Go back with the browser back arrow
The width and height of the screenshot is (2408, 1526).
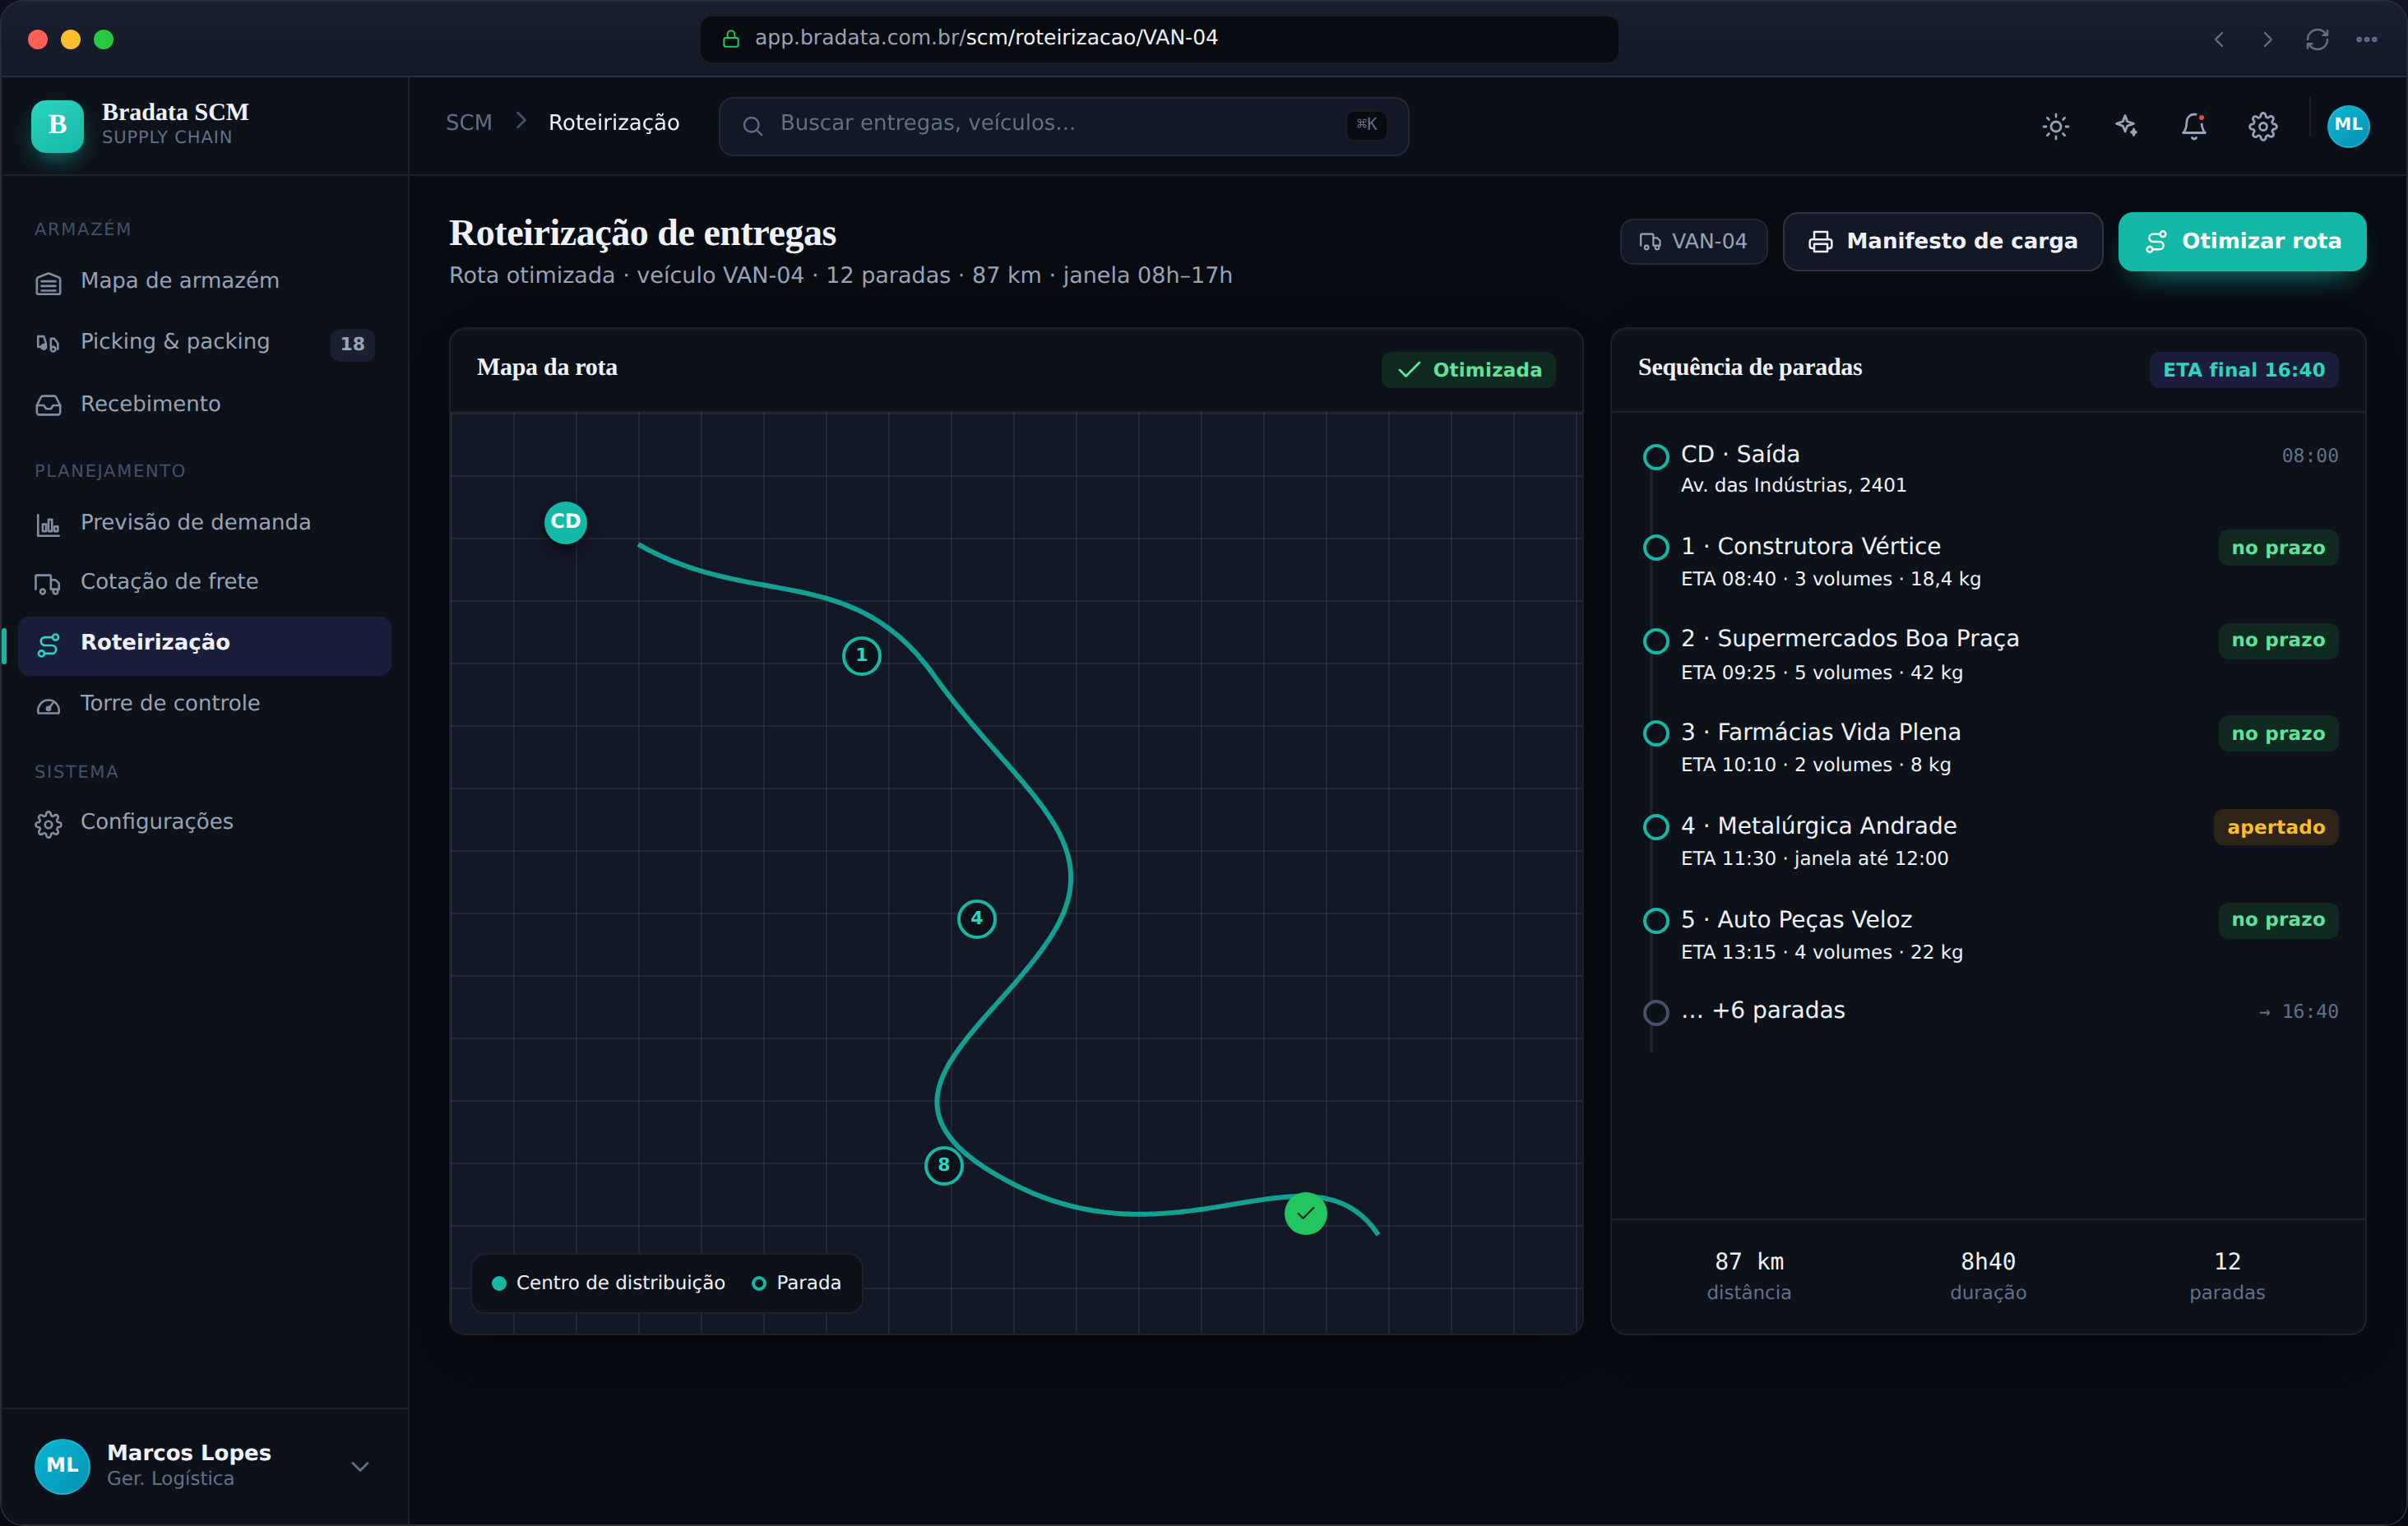(2219, 39)
